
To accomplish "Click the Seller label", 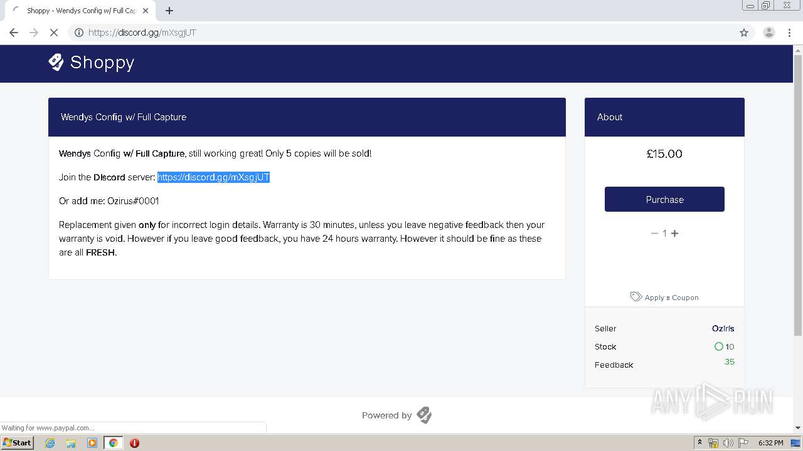I will [605, 328].
